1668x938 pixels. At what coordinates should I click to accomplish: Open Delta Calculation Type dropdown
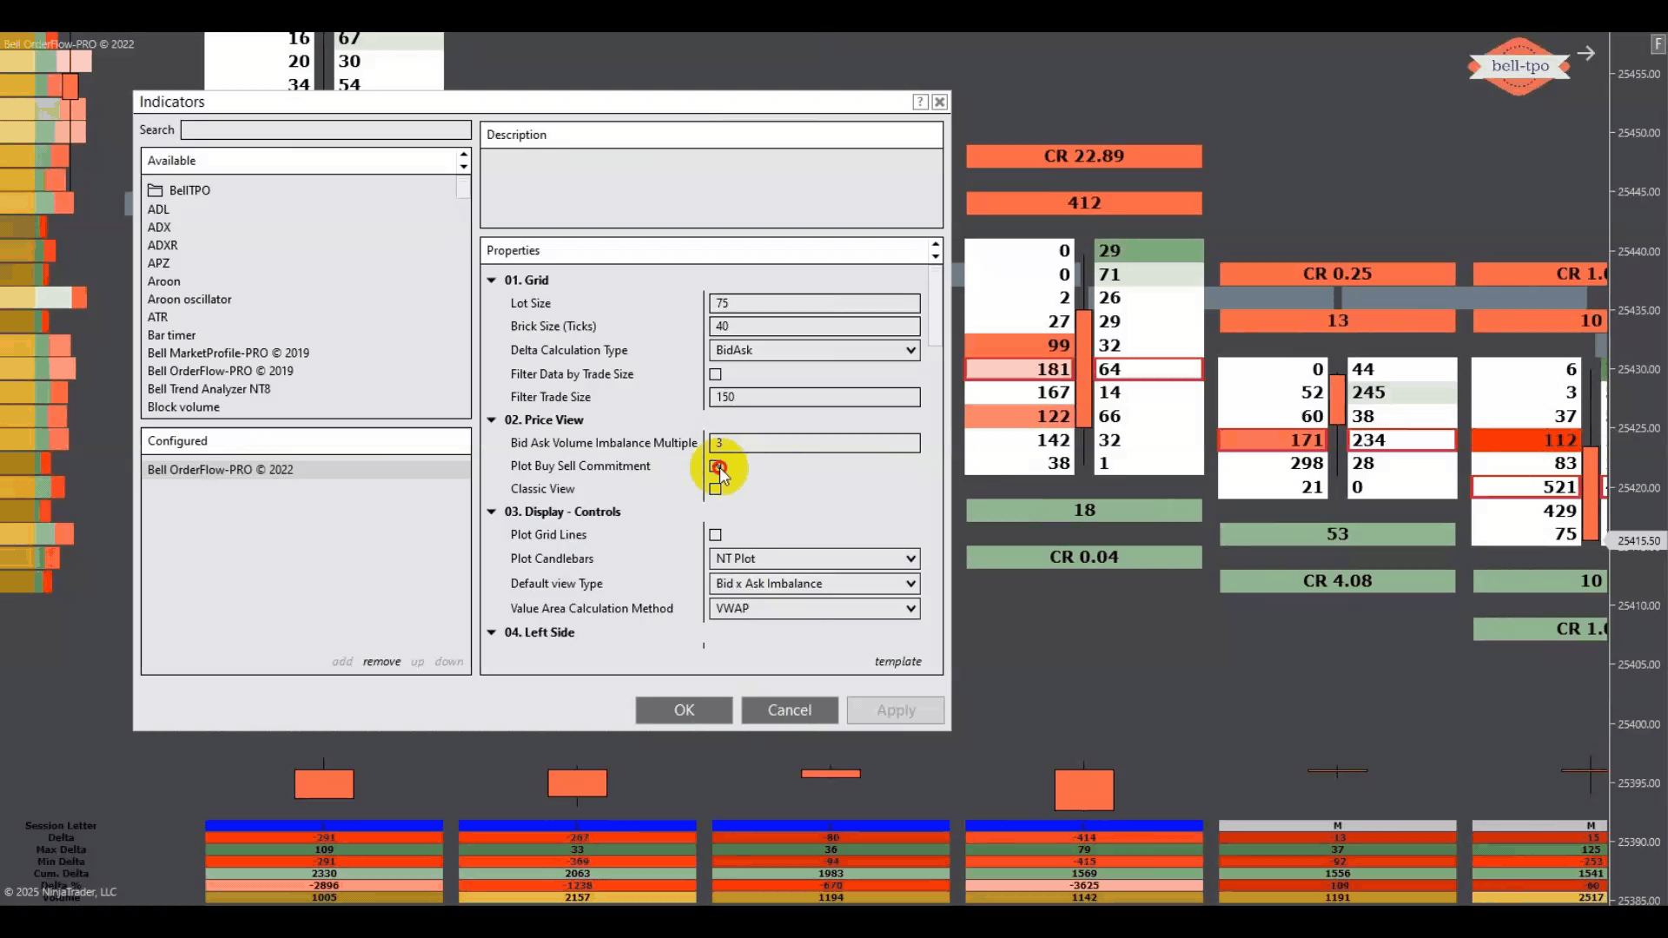[x=814, y=350]
